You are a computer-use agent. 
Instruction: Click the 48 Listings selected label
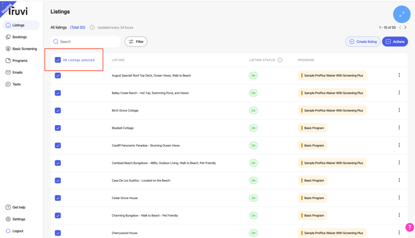coord(79,60)
